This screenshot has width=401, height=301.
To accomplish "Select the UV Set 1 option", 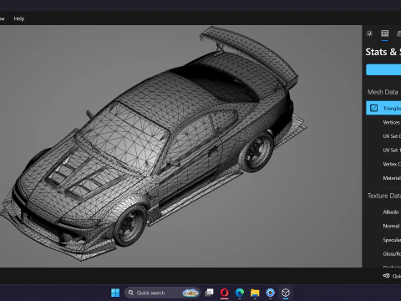I will click(x=392, y=150).
